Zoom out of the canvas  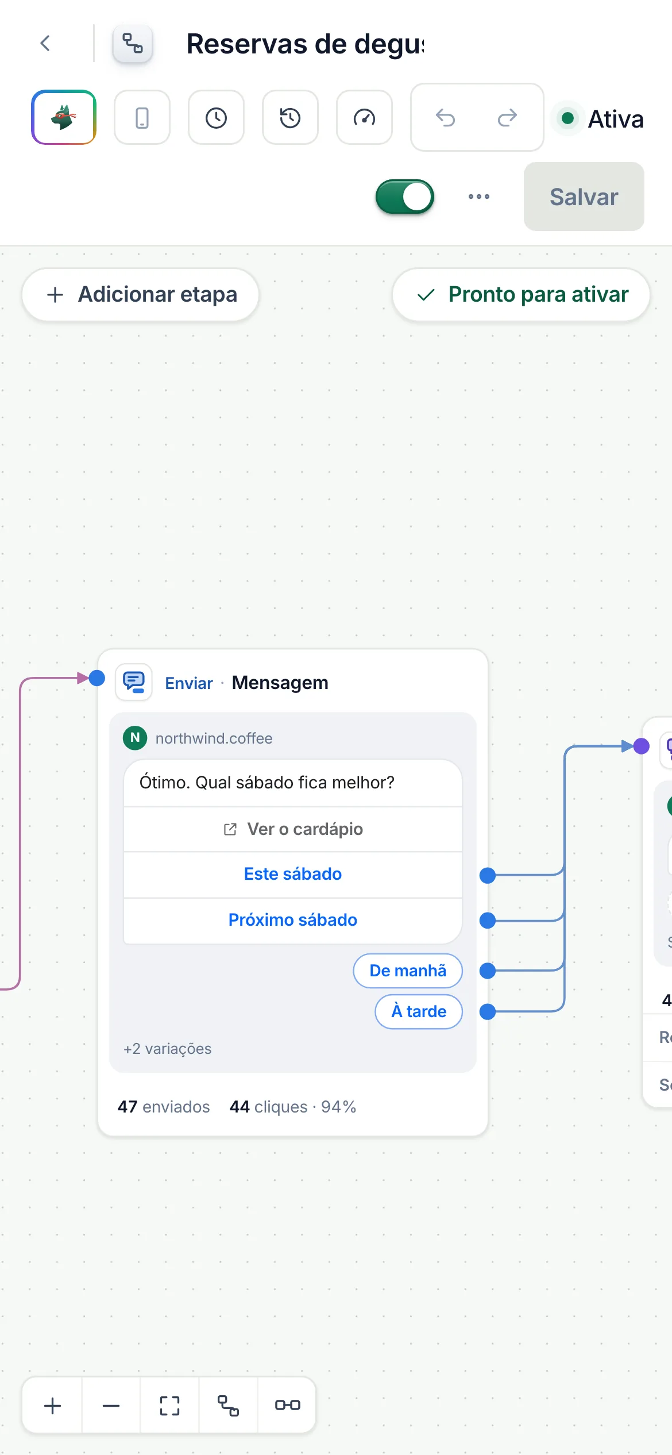[111, 1406]
